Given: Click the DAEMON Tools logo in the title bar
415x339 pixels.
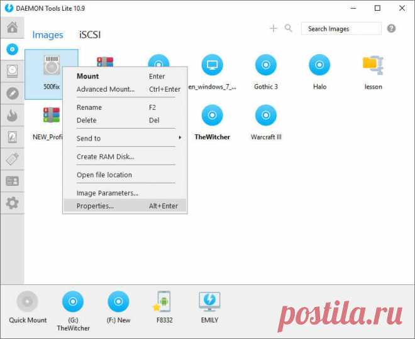Looking at the screenshot, I should (x=9, y=8).
